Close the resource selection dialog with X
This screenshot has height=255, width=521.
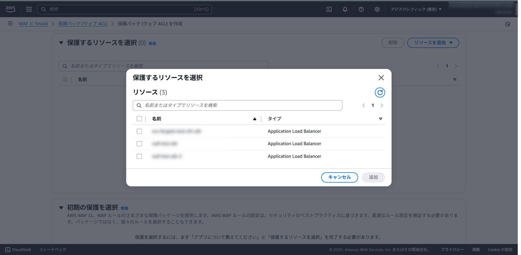point(381,78)
